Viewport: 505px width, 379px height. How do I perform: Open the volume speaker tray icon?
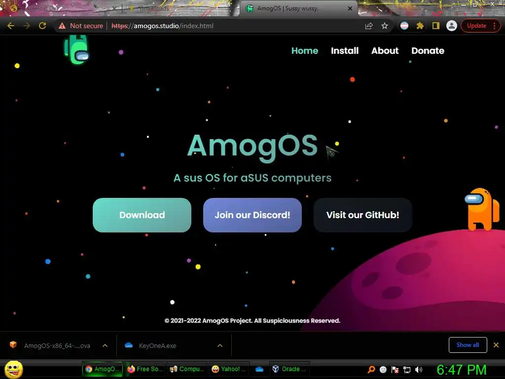[419, 370]
